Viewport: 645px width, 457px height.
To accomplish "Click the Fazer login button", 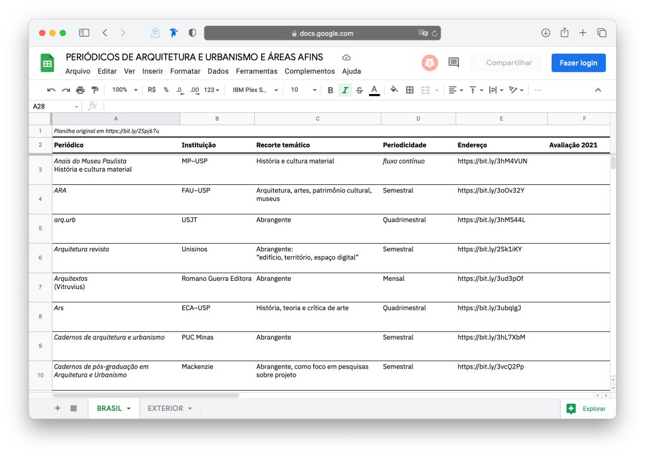I will click(x=578, y=63).
